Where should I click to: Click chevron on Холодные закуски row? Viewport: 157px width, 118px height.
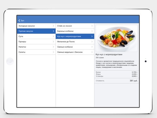53,26
